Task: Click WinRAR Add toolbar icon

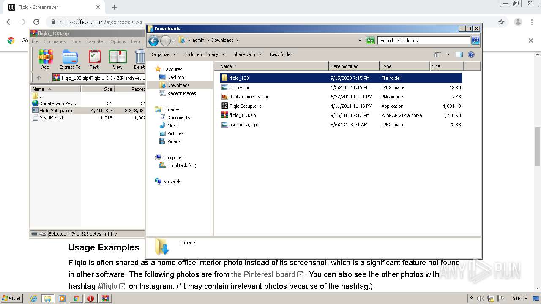Action: pos(45,59)
